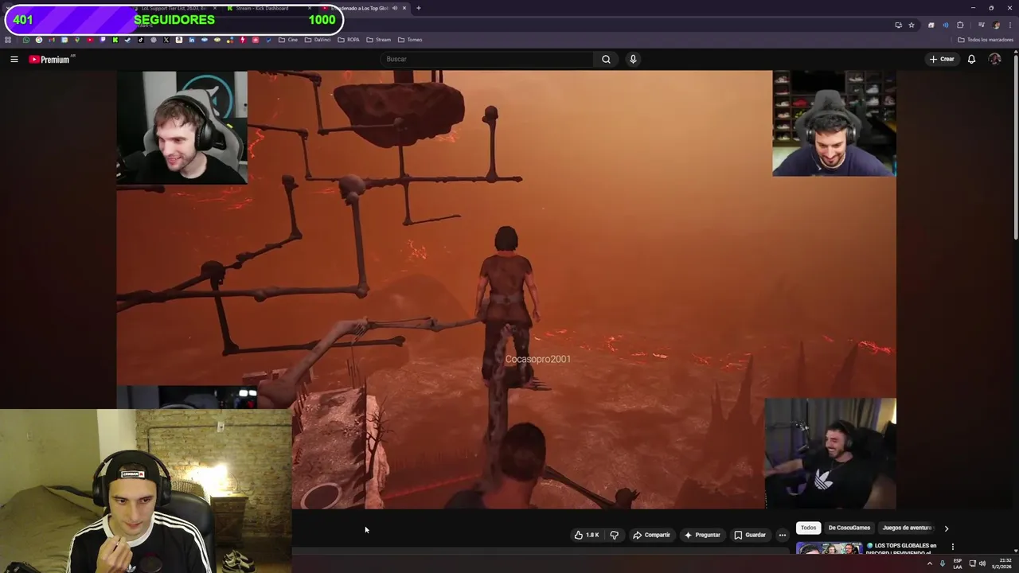Screen dimensions: 1019x573
Task: Show hidden system tray icons chevron
Action: pos(929,563)
